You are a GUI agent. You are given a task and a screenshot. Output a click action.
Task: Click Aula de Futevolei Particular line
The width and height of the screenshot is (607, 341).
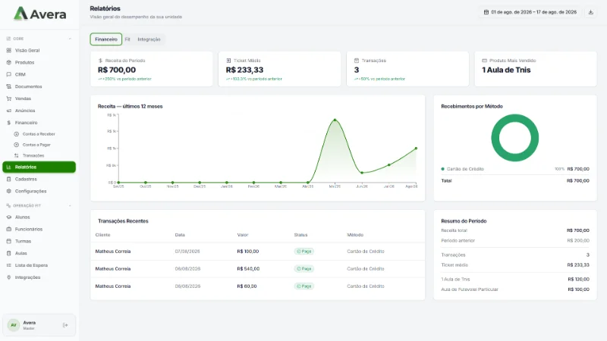[470, 289]
